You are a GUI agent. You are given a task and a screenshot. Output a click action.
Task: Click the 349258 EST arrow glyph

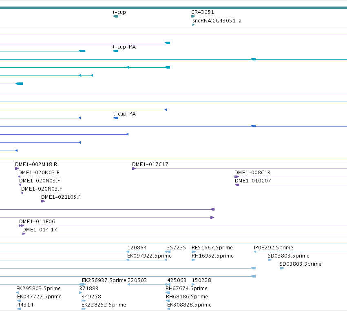[x=84, y=301]
